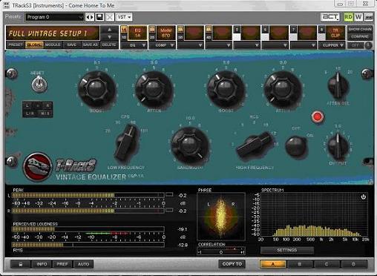Click the DELETE preset button
The height and width of the screenshot is (276, 377).
pyautogui.click(x=109, y=45)
